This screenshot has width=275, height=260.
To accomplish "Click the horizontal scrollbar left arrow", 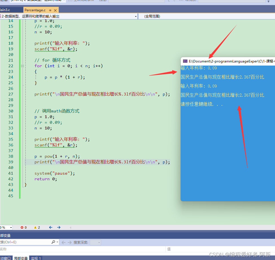I will 70,227.
